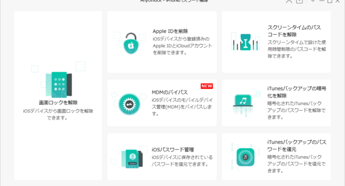Click description 'スクリーンタイムで設けた使用時間制限のパスコードを解除できます。'

[297, 49]
